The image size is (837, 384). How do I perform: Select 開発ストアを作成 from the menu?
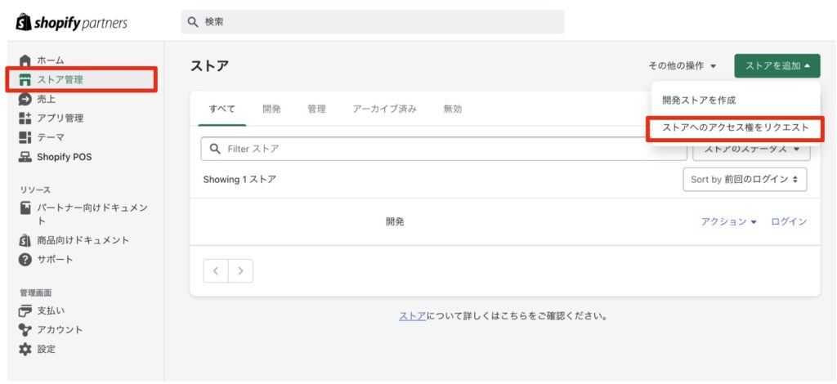click(699, 100)
